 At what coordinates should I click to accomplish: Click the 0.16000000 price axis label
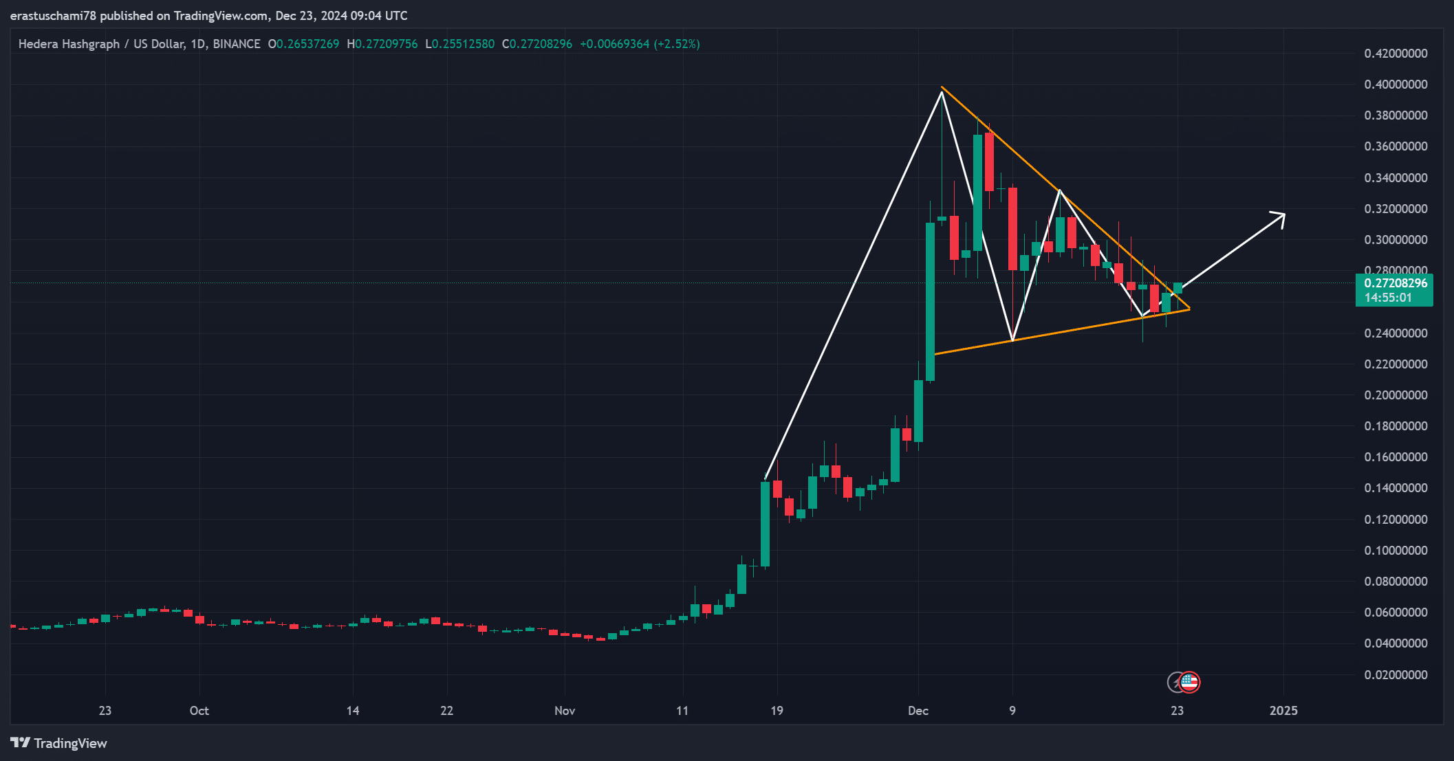(x=1396, y=457)
